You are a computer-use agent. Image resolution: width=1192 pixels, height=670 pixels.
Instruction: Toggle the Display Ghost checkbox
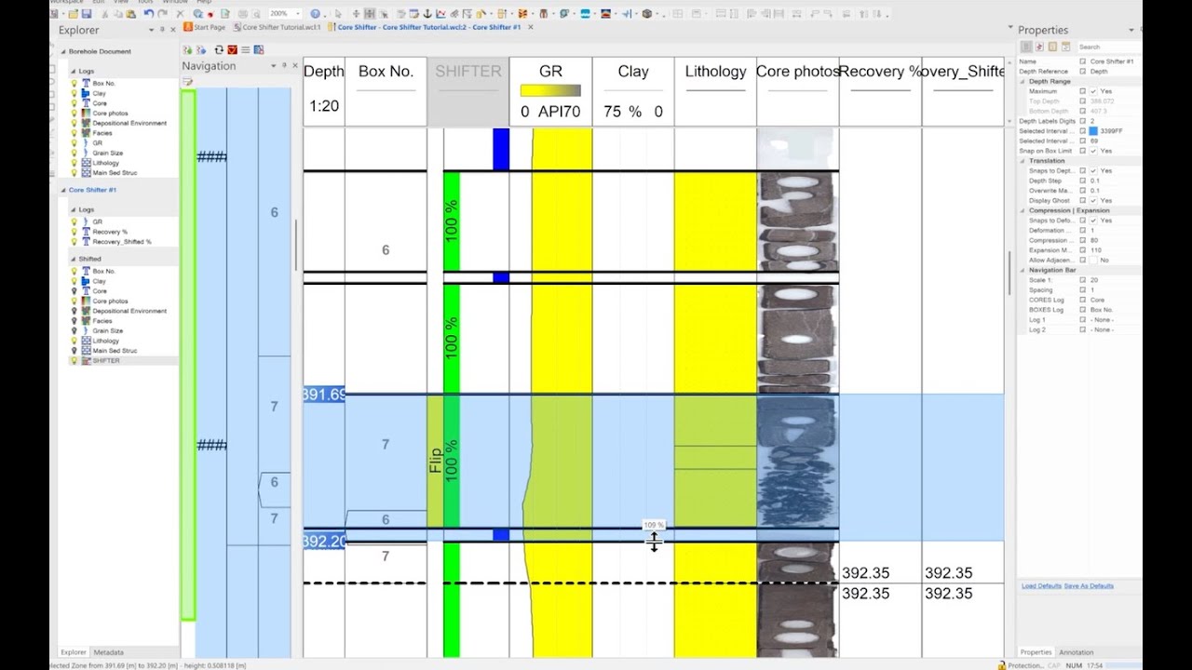click(x=1093, y=200)
